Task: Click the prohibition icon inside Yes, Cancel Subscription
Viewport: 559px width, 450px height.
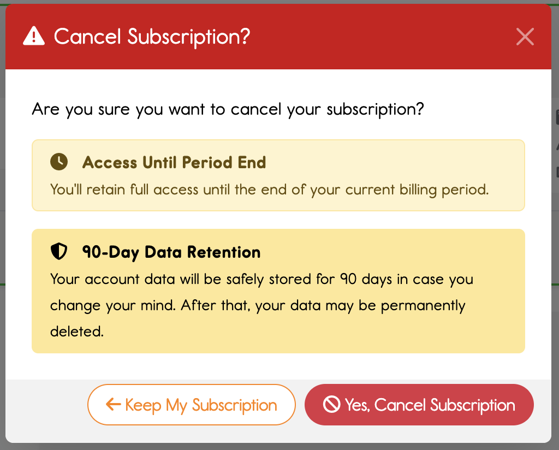Action: point(330,404)
